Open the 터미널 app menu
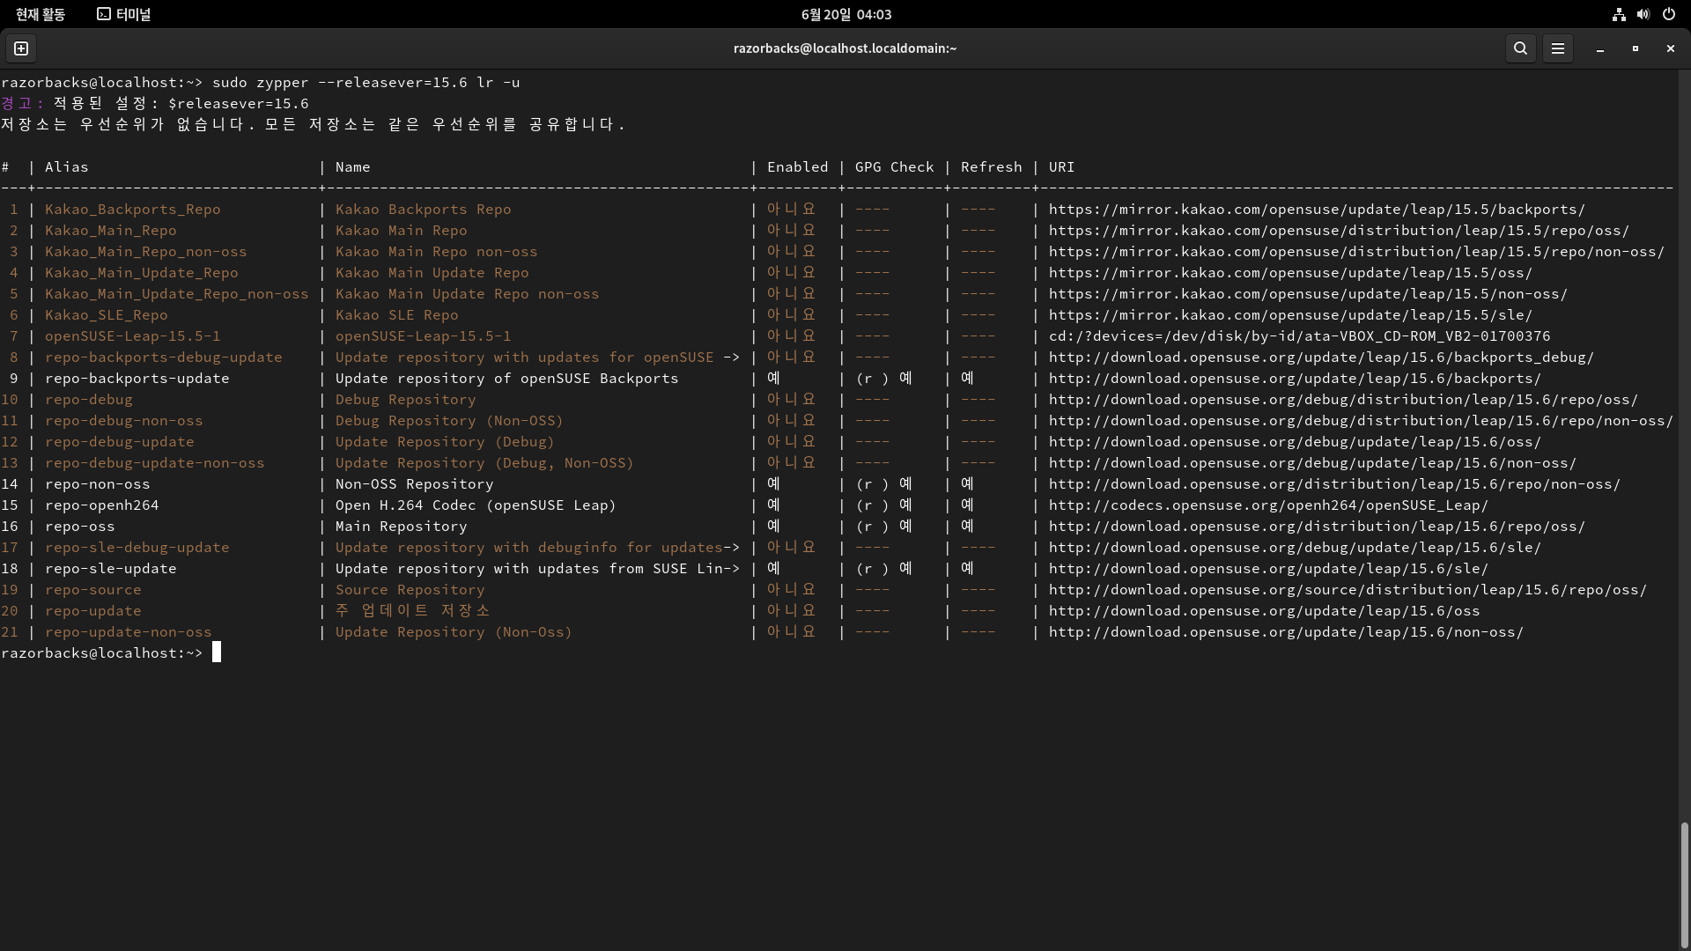This screenshot has height=951, width=1691. coord(124,14)
